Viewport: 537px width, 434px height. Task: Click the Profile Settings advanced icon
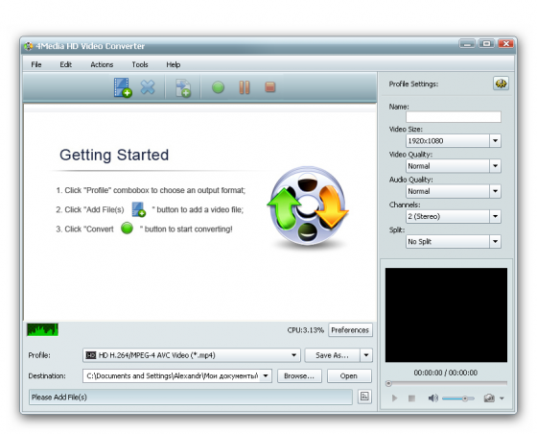coord(501,84)
